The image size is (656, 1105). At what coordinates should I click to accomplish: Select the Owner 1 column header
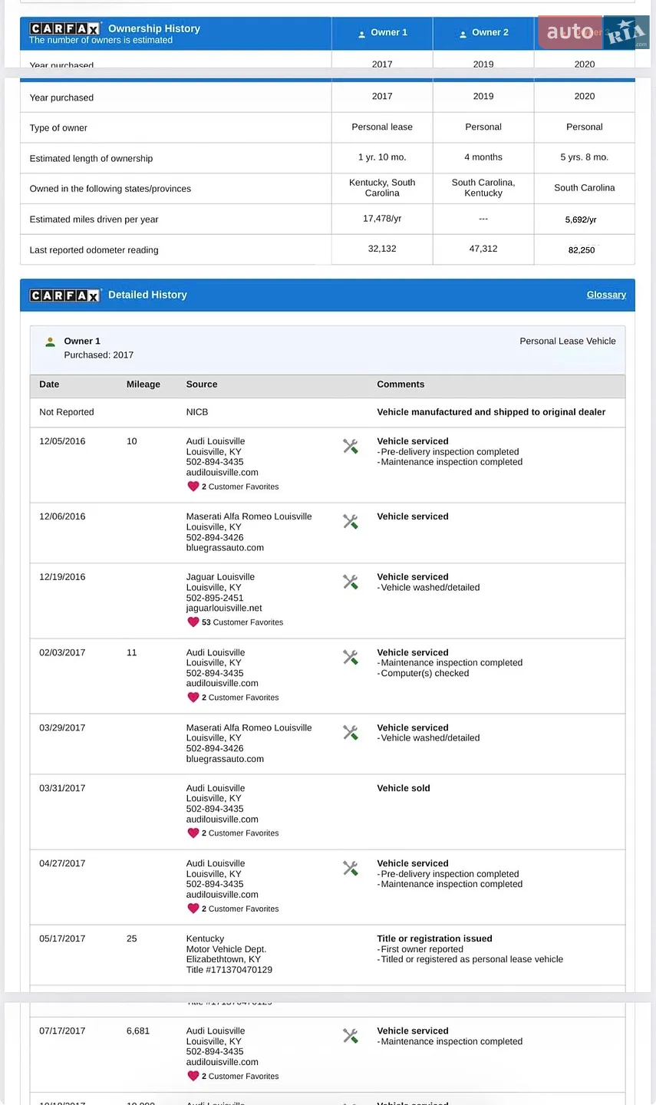[x=382, y=33]
